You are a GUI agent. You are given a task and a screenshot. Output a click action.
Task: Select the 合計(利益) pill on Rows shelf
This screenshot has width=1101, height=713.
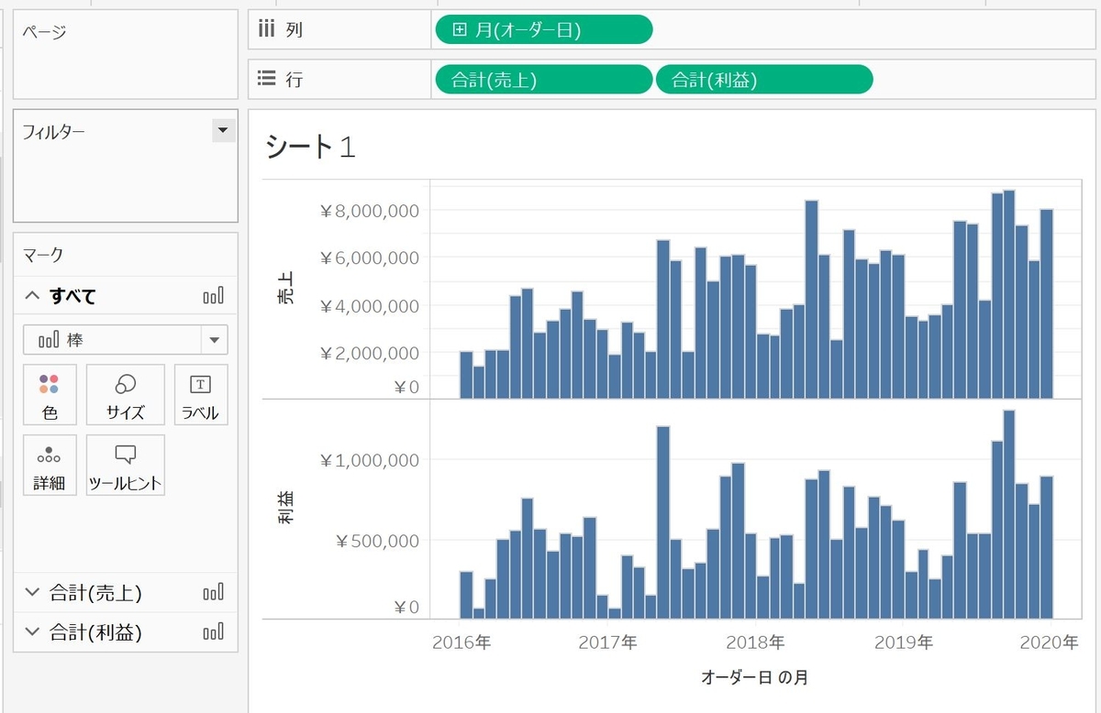click(x=764, y=80)
